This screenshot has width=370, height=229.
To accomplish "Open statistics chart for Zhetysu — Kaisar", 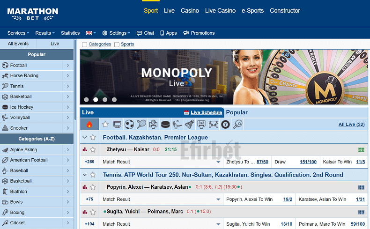I will click(85, 149).
